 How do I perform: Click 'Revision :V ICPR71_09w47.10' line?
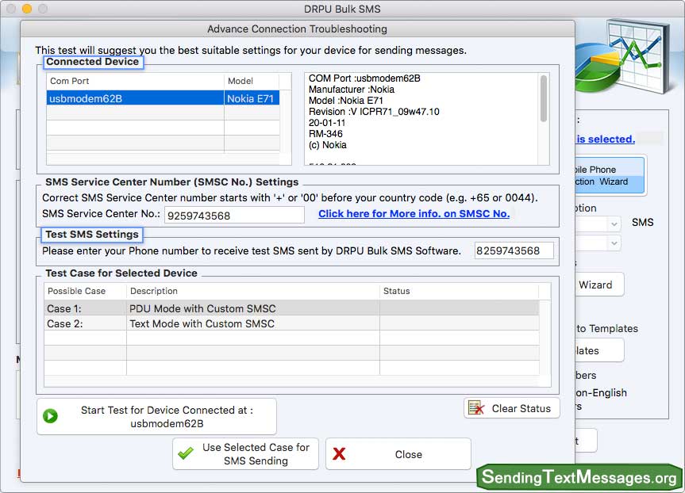(374, 112)
